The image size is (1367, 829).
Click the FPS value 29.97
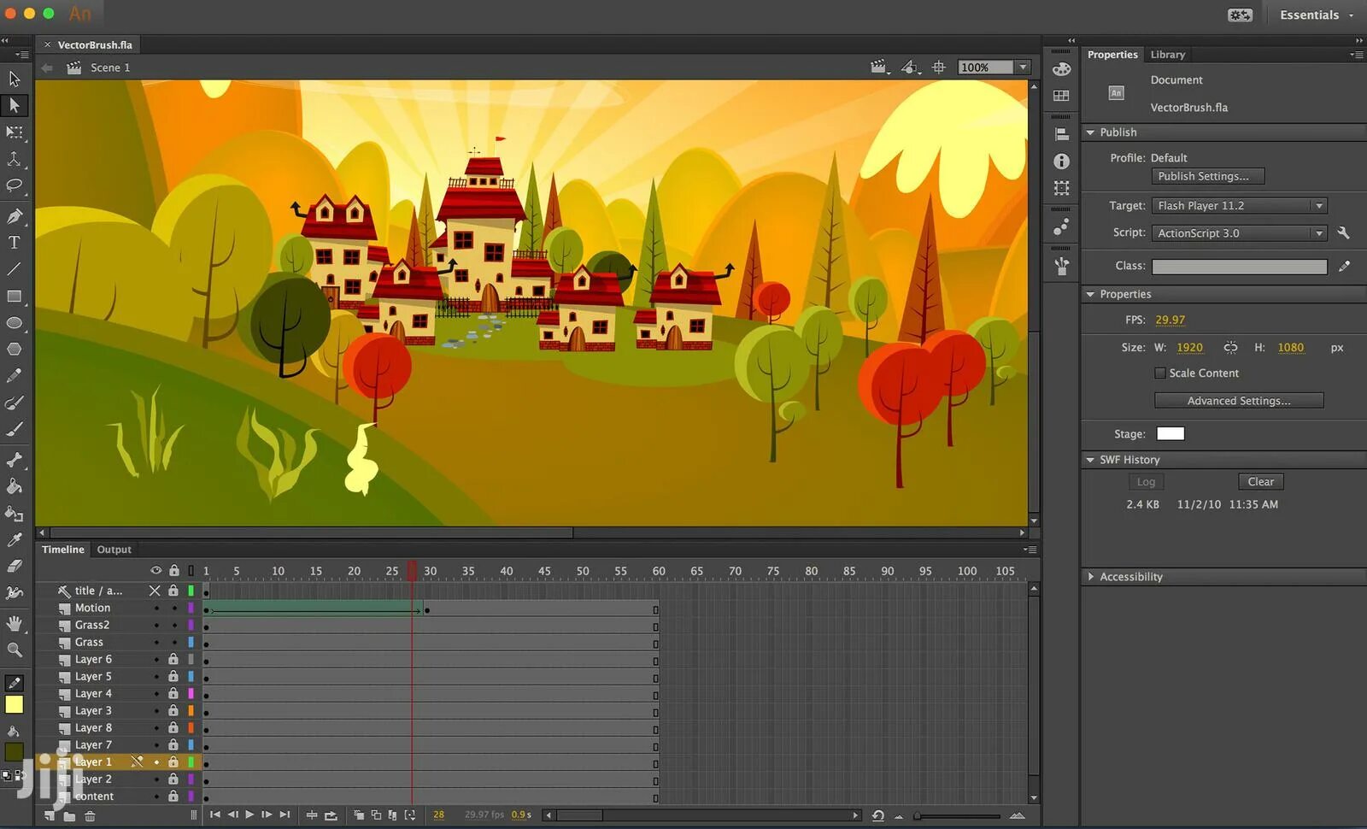click(x=1170, y=320)
